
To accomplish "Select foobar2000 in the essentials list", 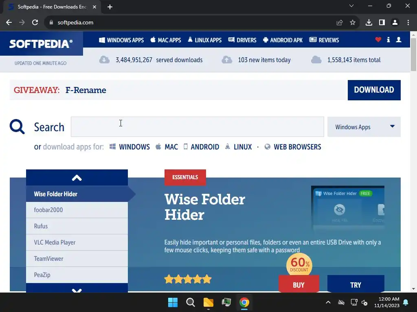I will [77, 210].
